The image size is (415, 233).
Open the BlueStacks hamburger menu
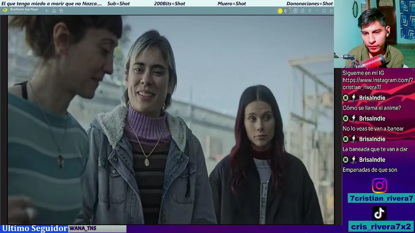click(310, 11)
